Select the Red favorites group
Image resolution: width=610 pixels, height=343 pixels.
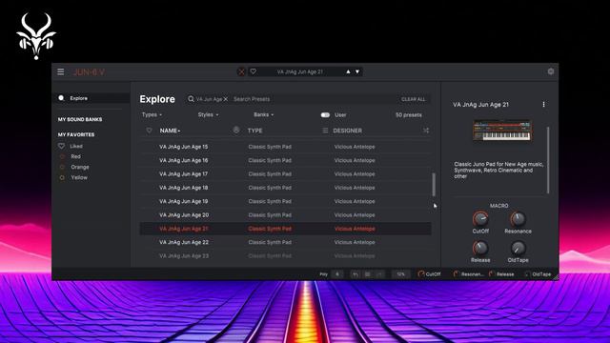click(x=70, y=156)
